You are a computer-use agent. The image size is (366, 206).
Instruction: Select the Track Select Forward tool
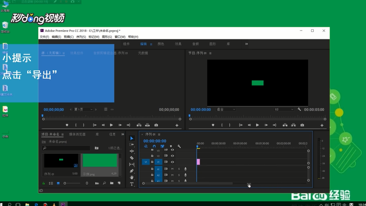coord(132,145)
